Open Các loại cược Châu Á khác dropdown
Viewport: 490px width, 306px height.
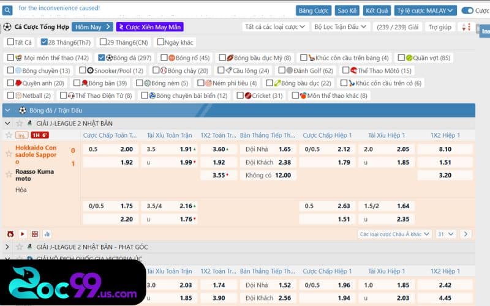click(394, 234)
